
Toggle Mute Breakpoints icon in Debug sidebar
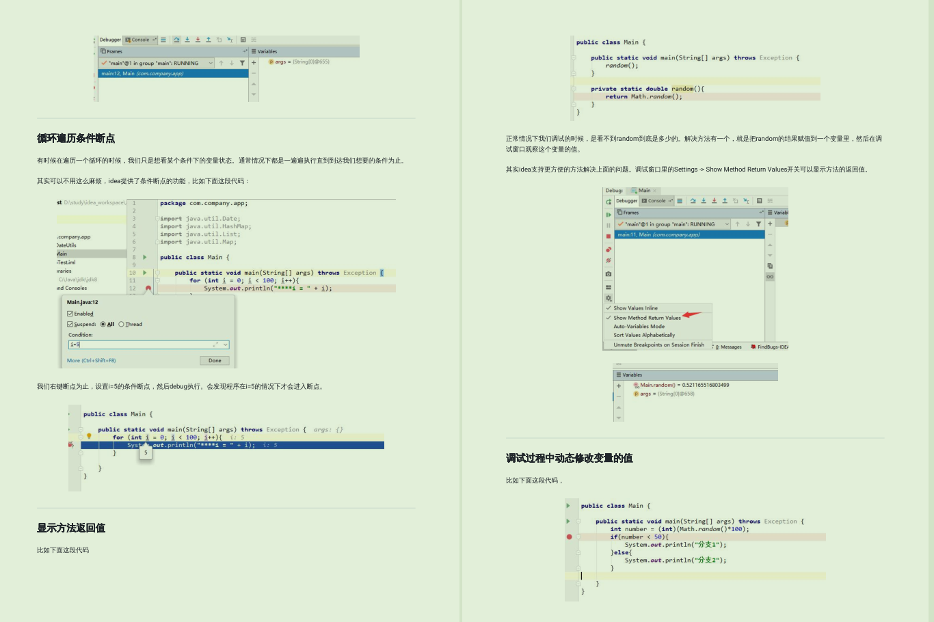tap(609, 260)
